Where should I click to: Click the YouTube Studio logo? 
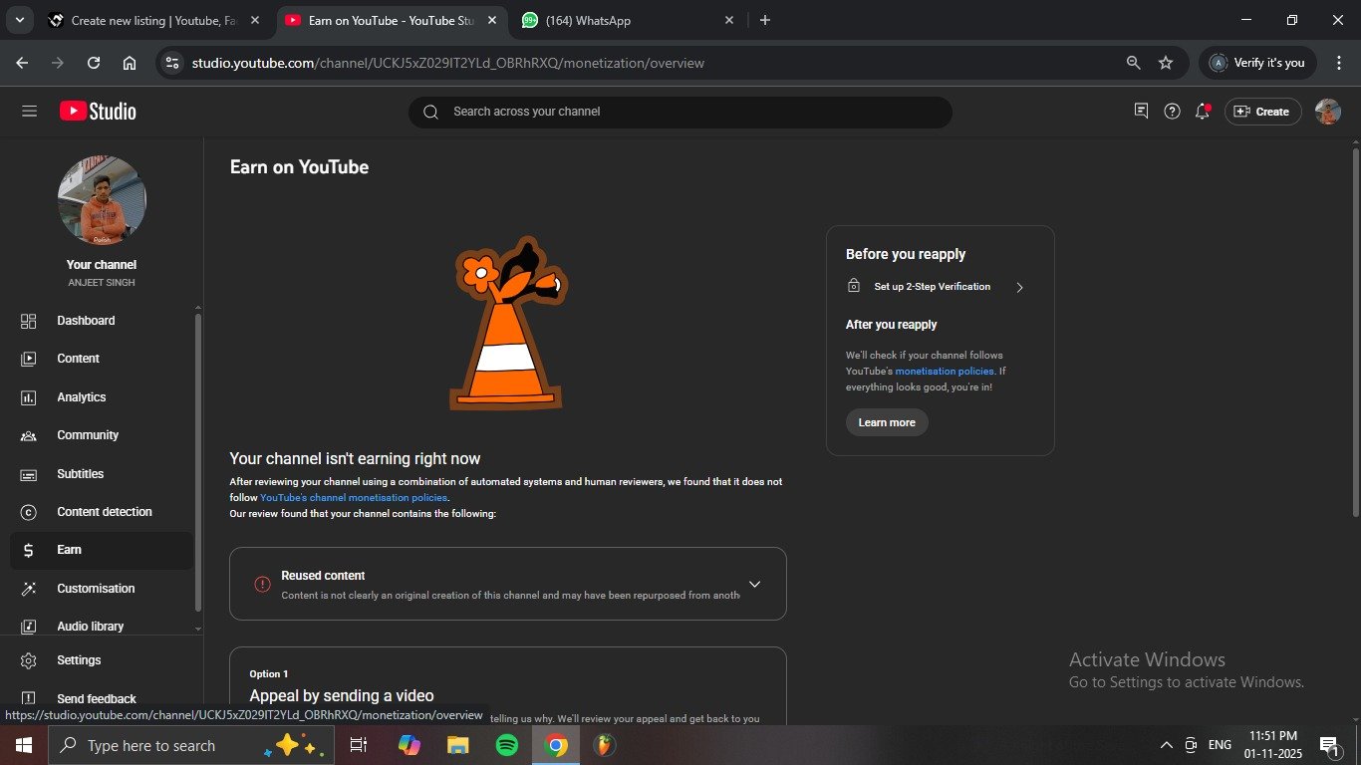point(98,112)
